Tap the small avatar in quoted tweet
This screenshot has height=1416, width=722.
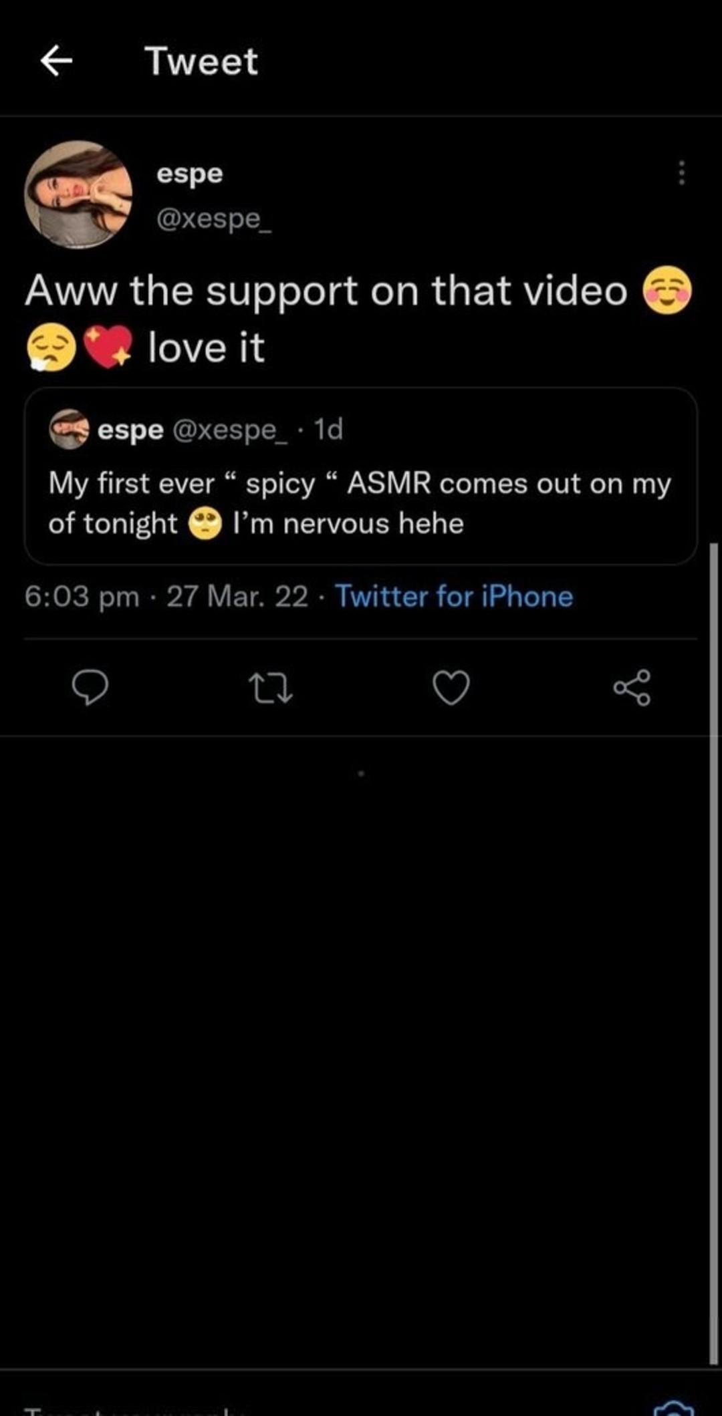69,430
